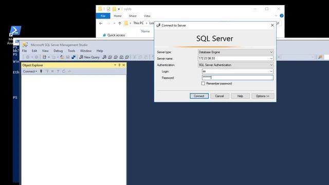Click into the Password field
Viewport: 329px width, 185px height.
tap(237, 78)
